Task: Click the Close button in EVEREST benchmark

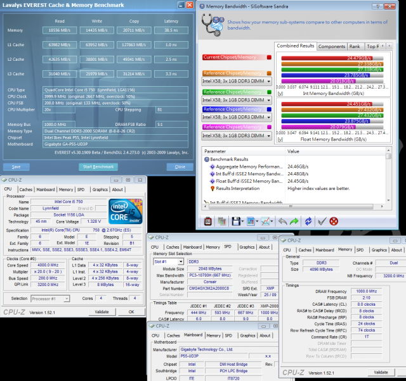Action: (x=180, y=167)
